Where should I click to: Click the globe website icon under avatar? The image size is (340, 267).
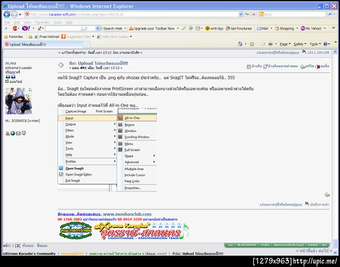coord(13,133)
